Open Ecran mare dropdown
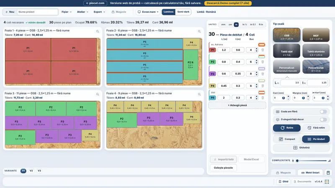335x188 pixels. (x=148, y=12)
